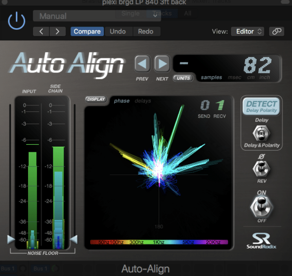Click the Single tab behind the plugin
292x276 pixels.
(x=131, y=13)
